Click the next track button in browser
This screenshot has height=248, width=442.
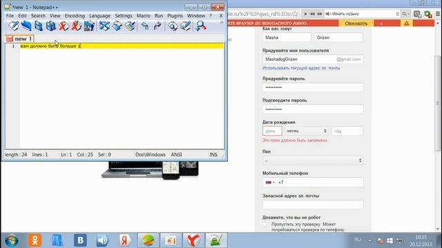320,14
